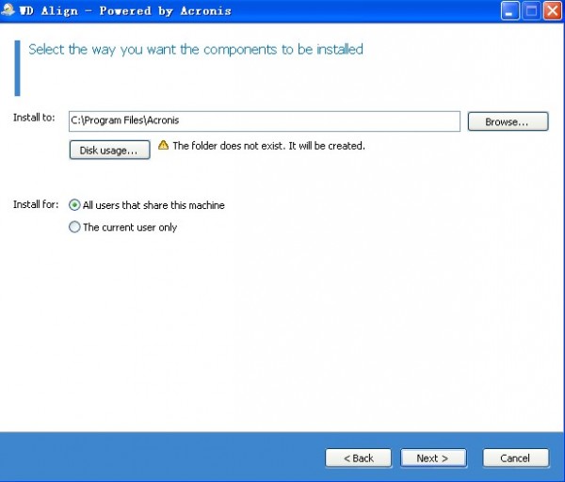Click the Browse... button
Screen dimensions: 565x482
point(508,121)
